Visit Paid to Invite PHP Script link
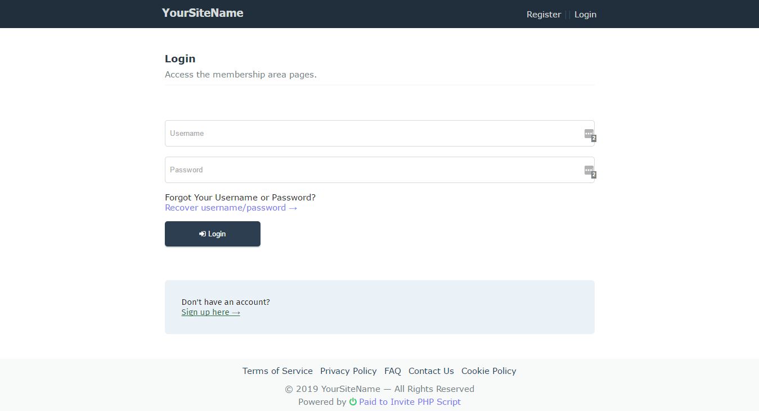The width and height of the screenshot is (759, 411). 410,402
